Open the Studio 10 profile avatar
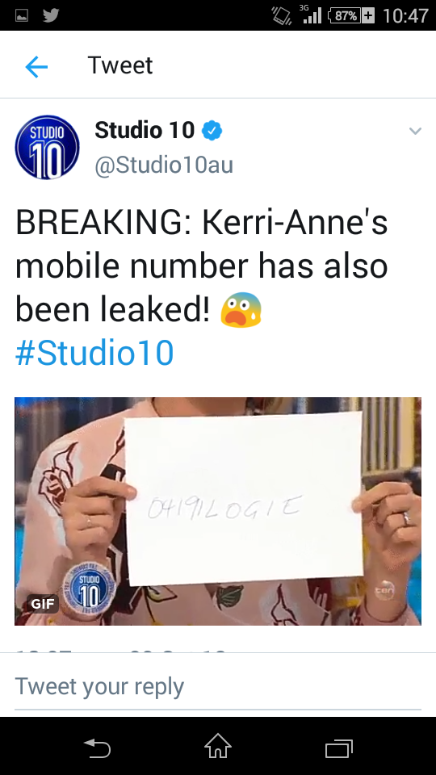This screenshot has height=775, width=436. point(48,147)
